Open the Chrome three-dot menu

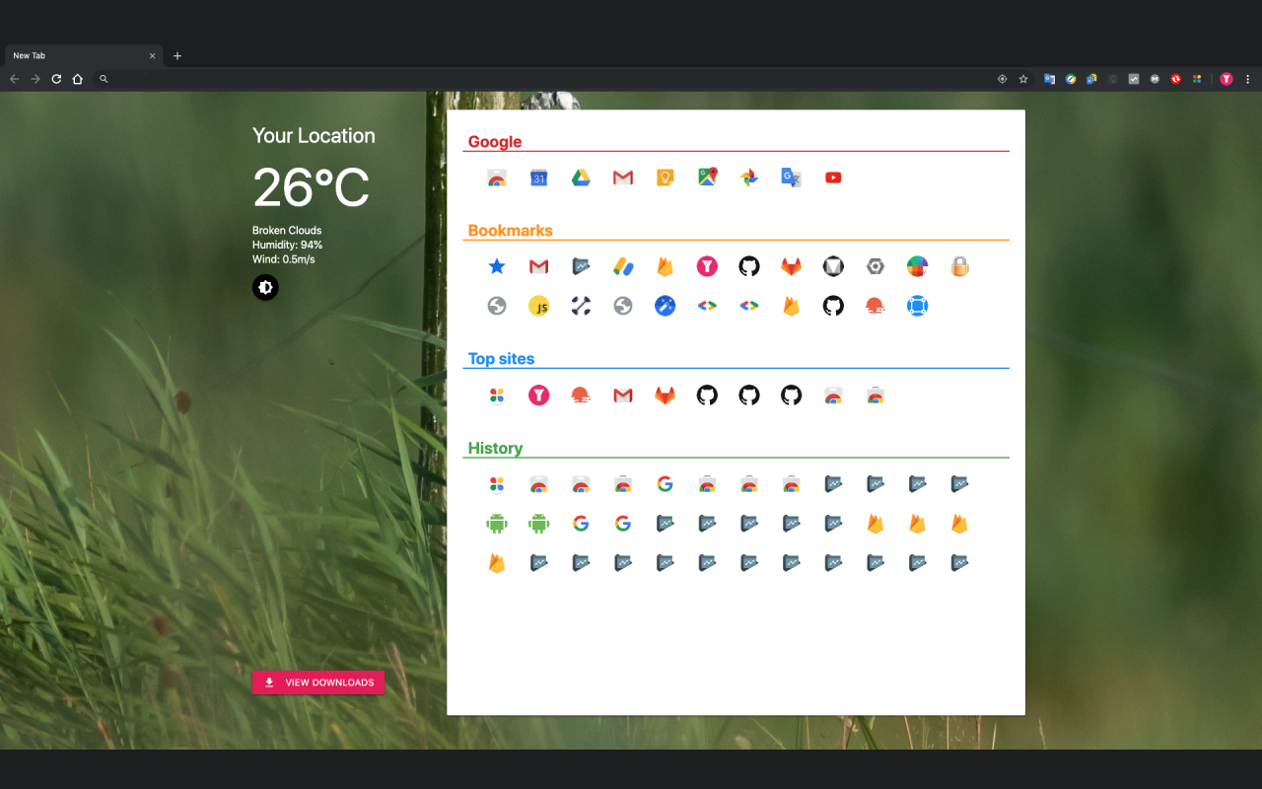[x=1247, y=79]
